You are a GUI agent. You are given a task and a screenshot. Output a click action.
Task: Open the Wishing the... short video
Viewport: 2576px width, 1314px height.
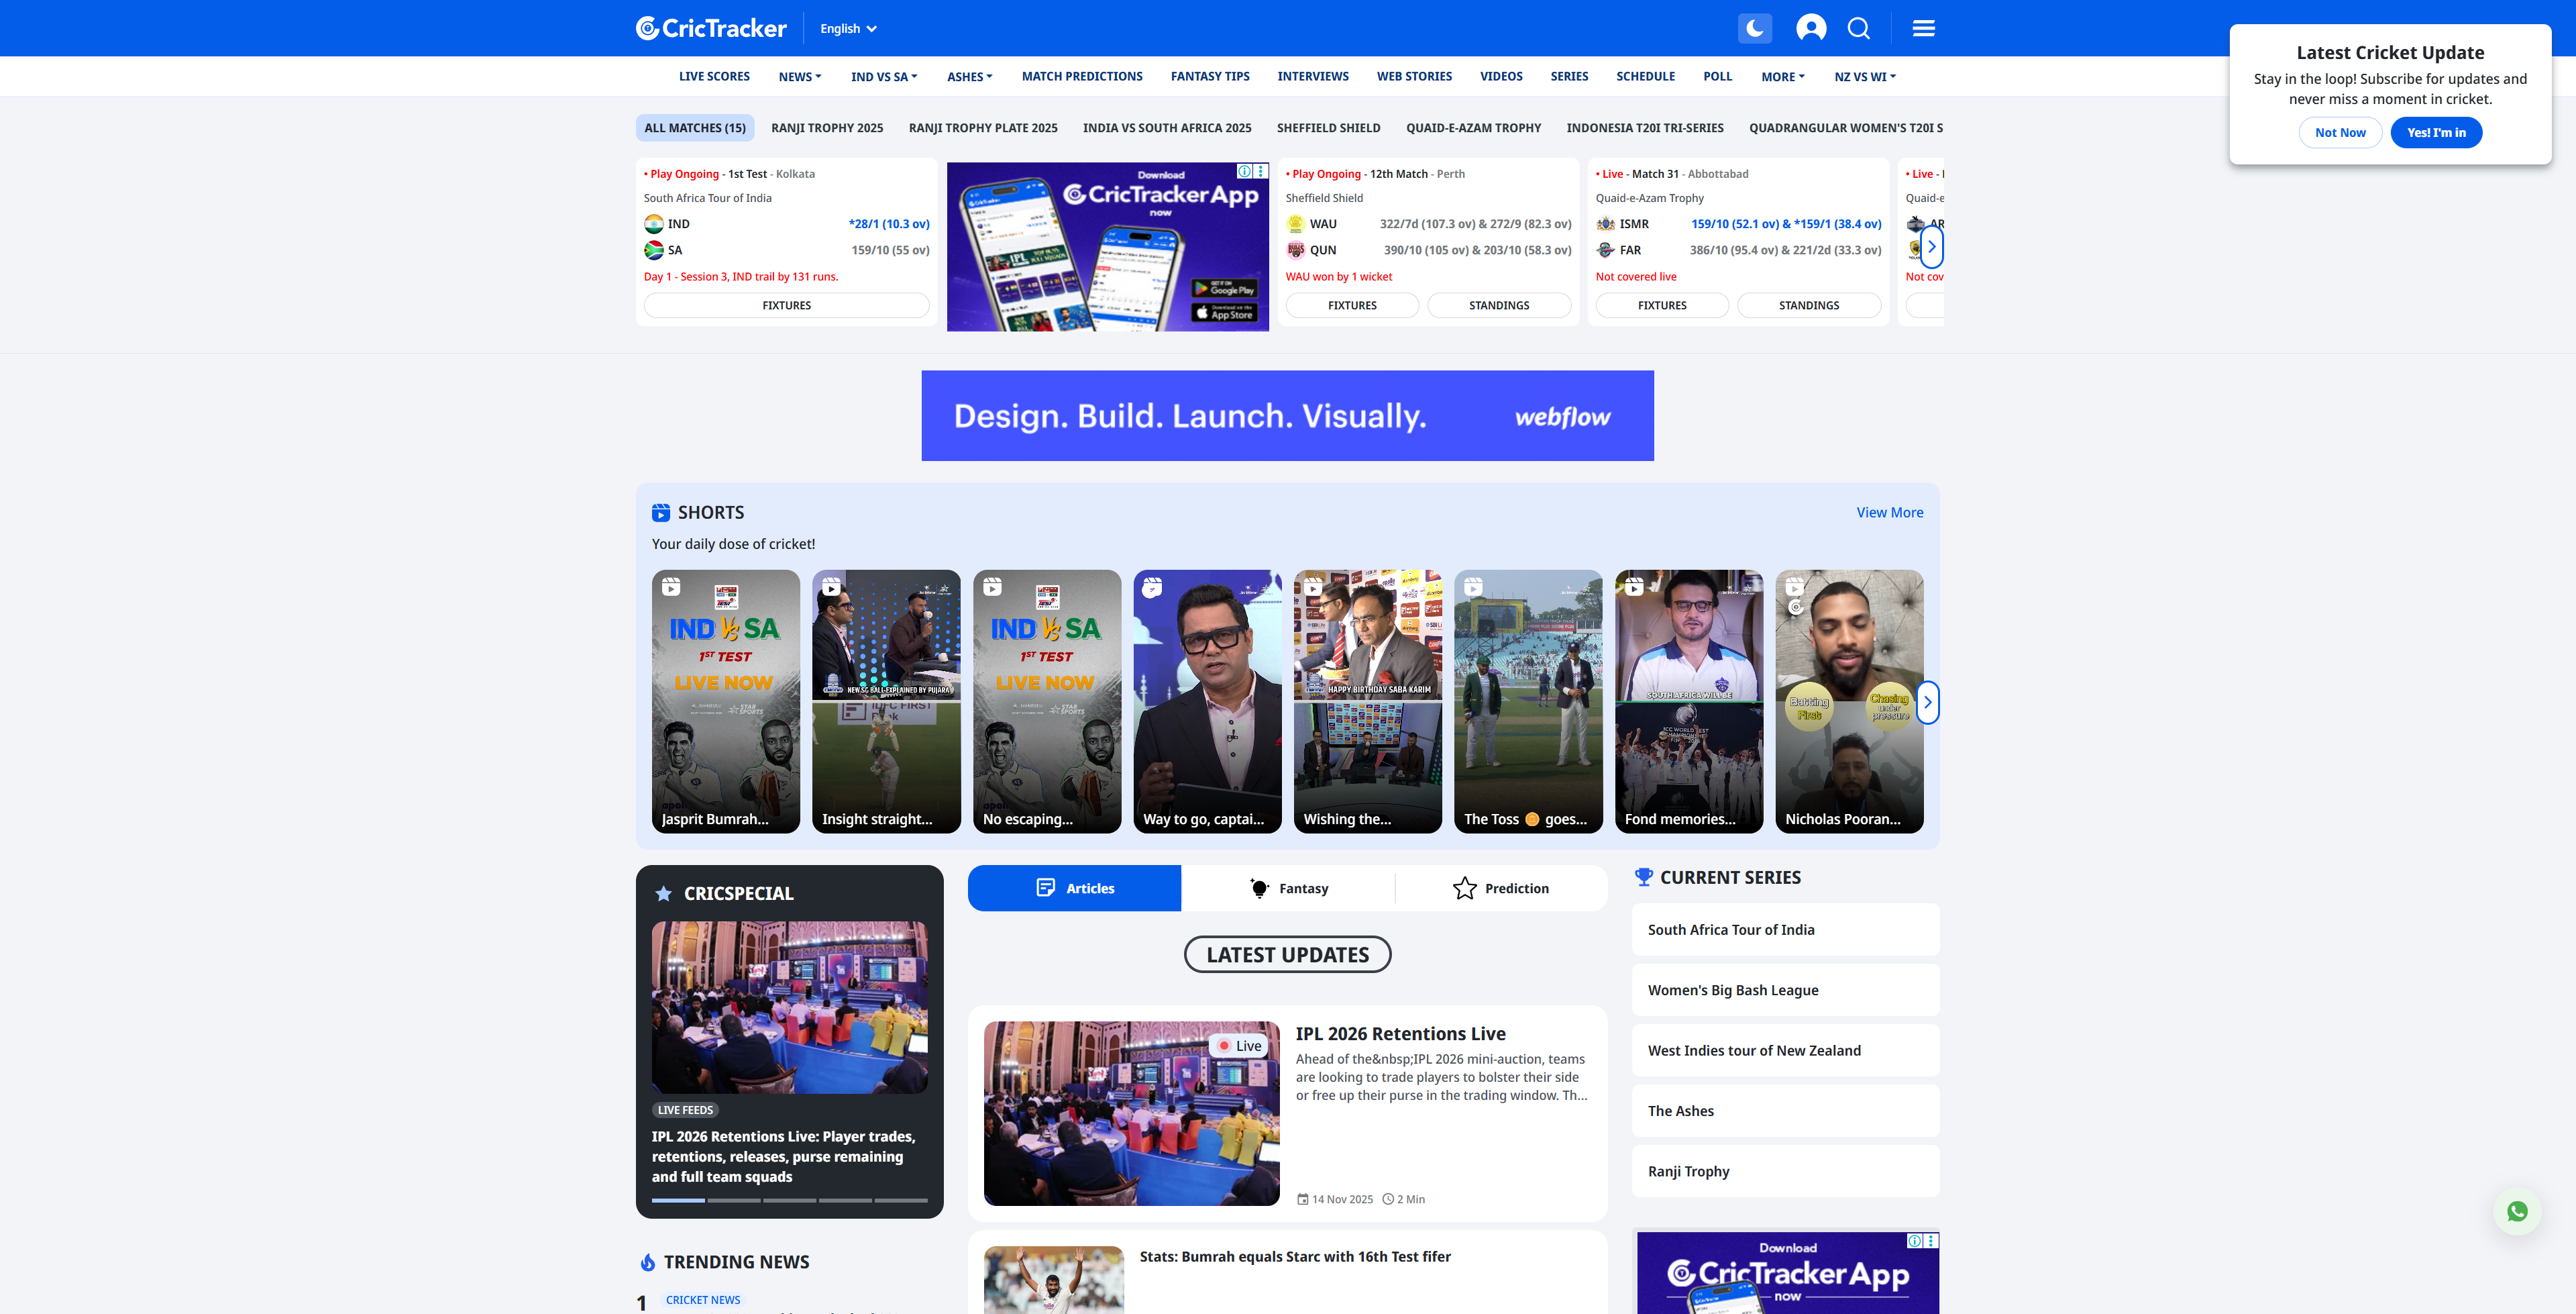click(1368, 701)
